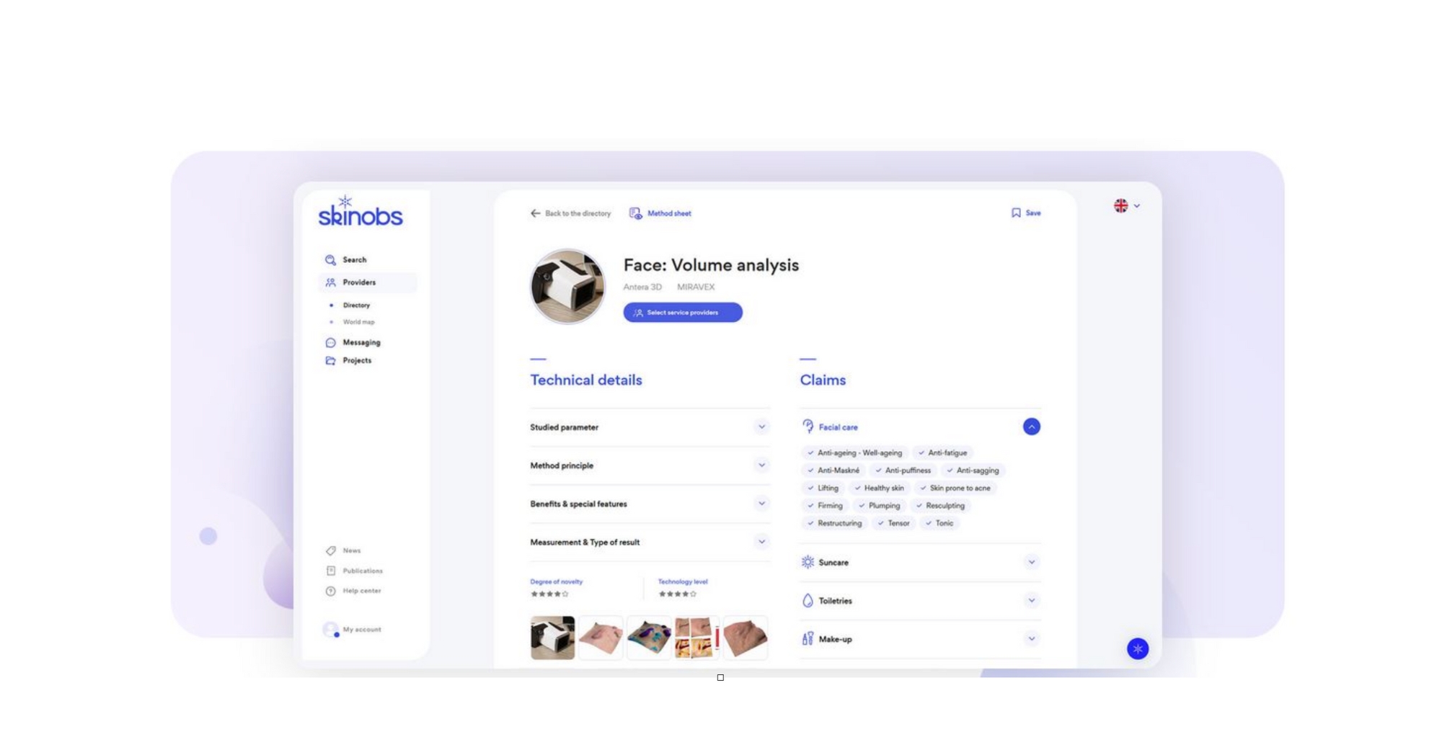Toggle the Anti-Maskné claim tag

point(833,470)
